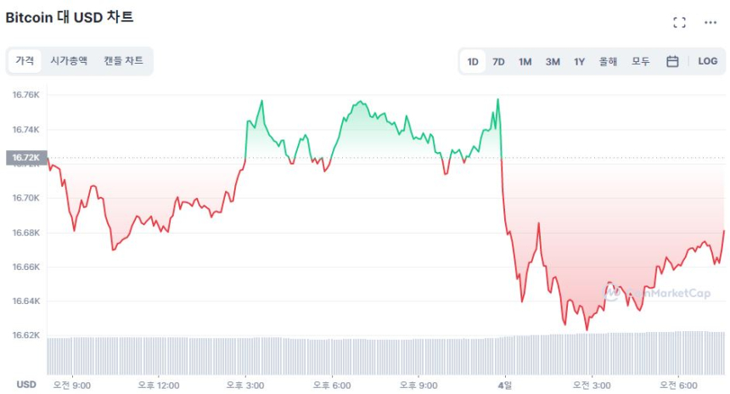Select the 모두 time range
The width and height of the screenshot is (730, 394).
click(640, 61)
